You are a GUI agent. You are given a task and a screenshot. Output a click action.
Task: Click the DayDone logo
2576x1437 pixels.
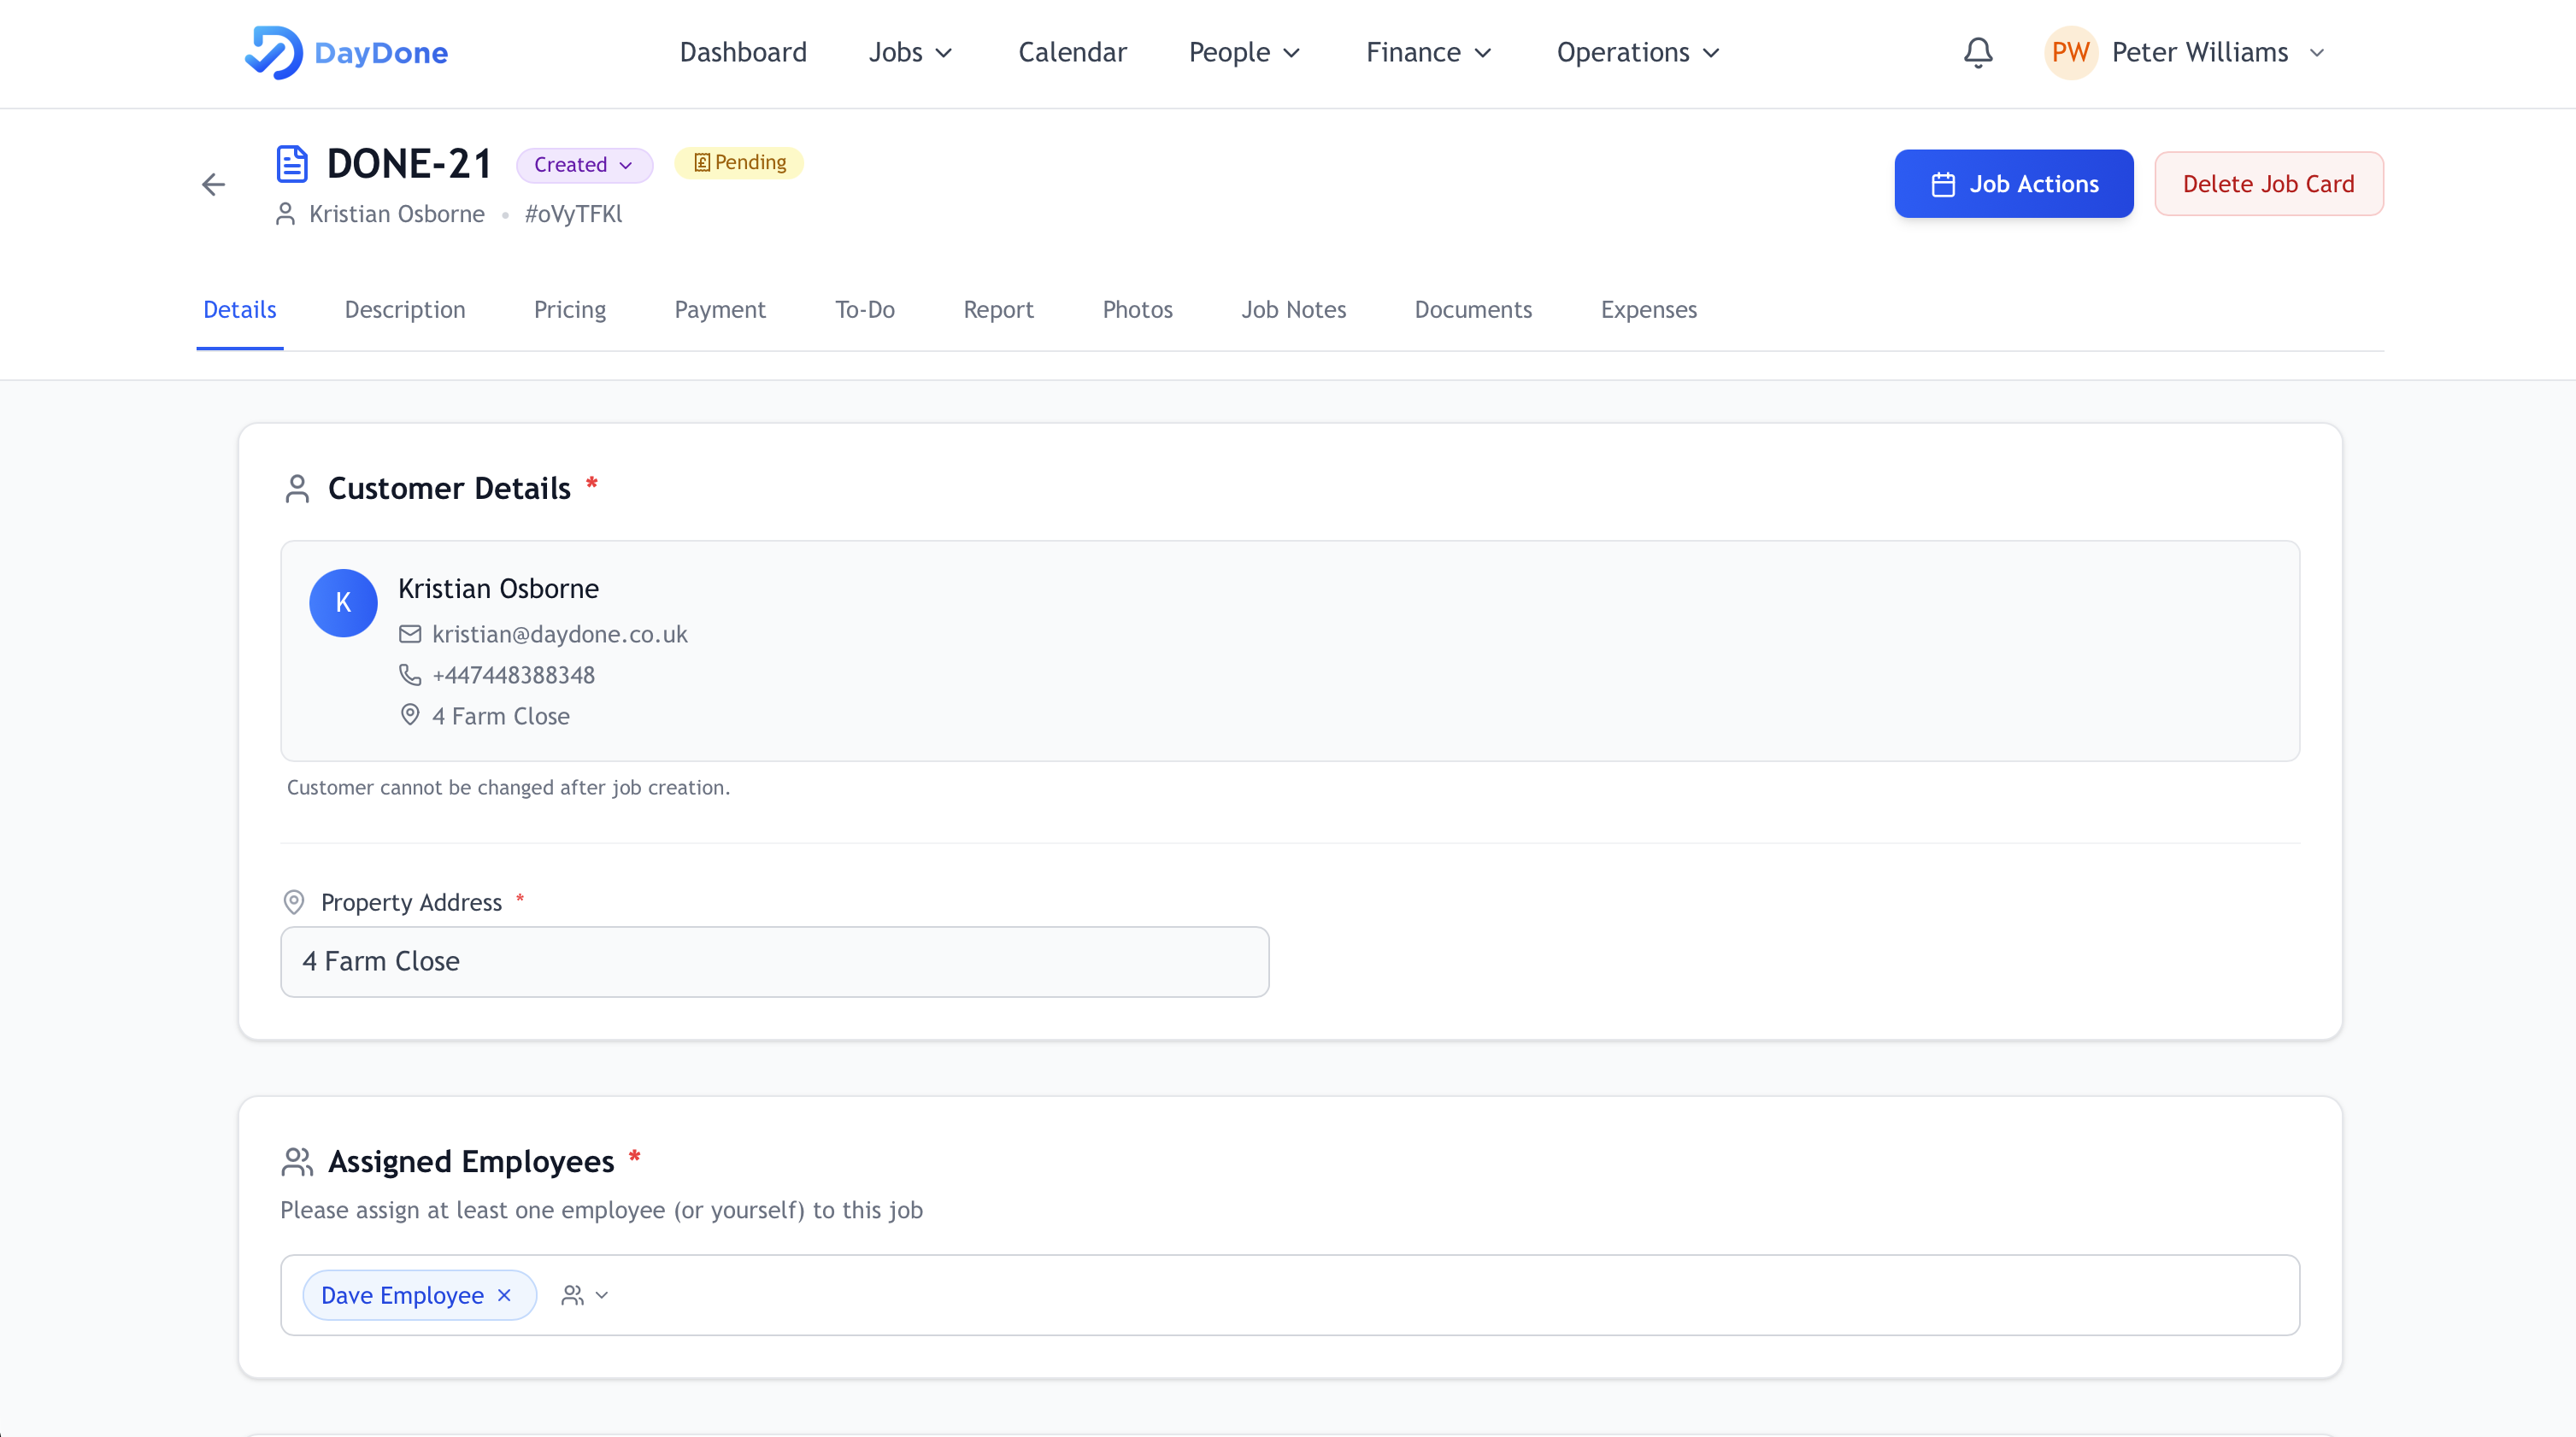[346, 52]
